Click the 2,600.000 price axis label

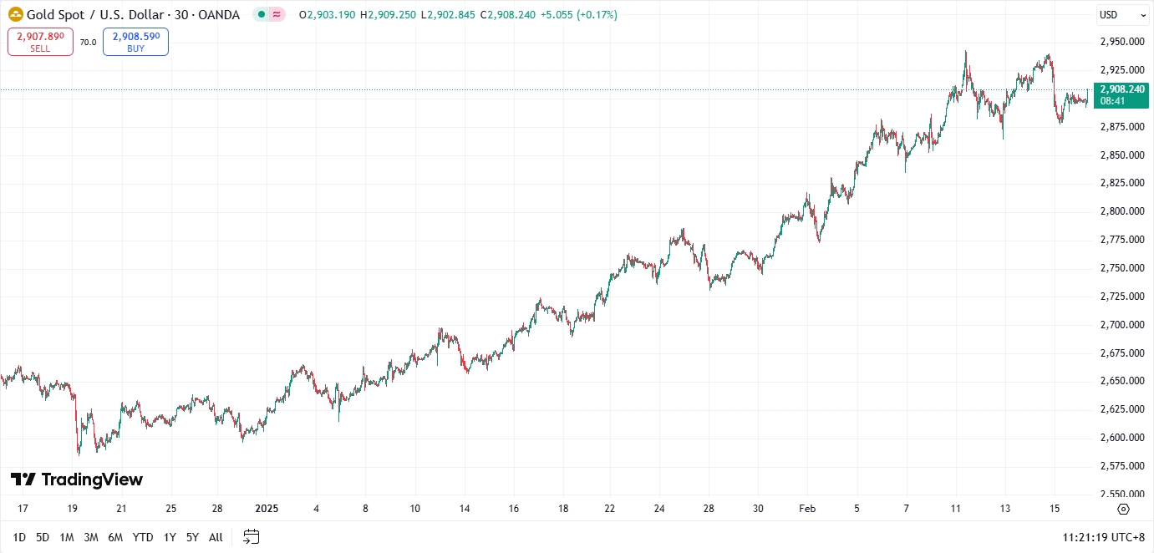tap(1122, 437)
